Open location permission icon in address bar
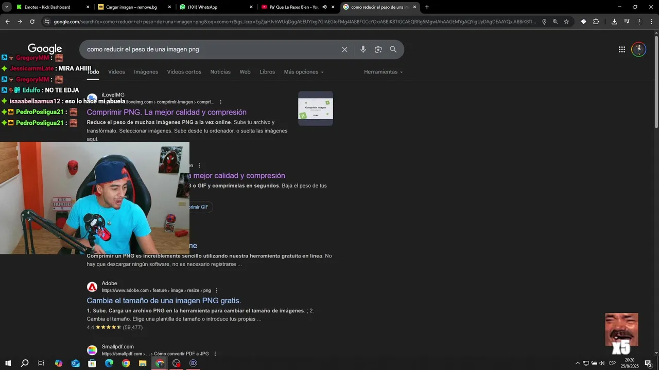The image size is (659, 370). pos(544,22)
